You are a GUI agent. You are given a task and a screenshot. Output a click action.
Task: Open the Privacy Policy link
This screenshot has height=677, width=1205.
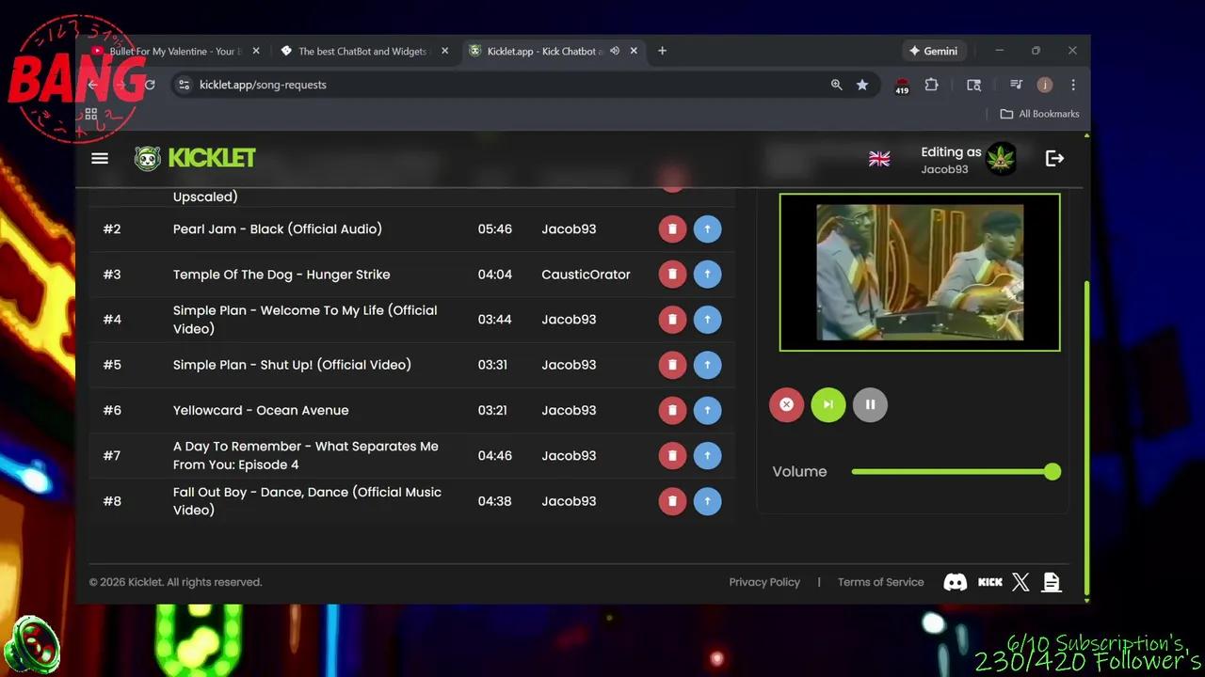(764, 582)
